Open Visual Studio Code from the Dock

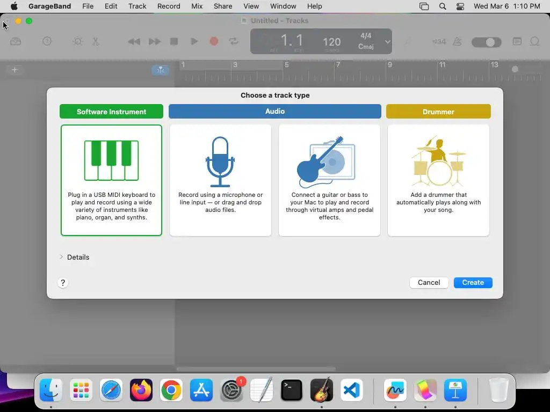pyautogui.click(x=352, y=390)
